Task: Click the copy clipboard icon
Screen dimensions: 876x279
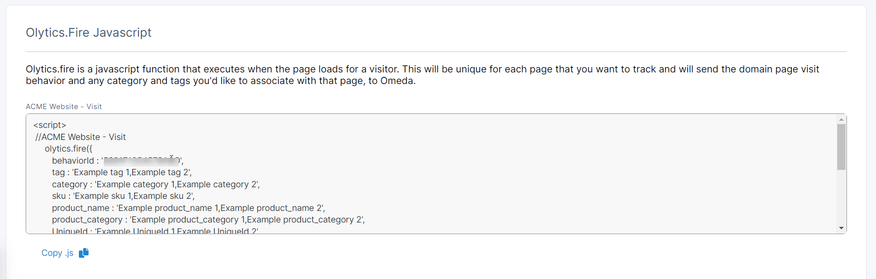Action: coord(84,253)
